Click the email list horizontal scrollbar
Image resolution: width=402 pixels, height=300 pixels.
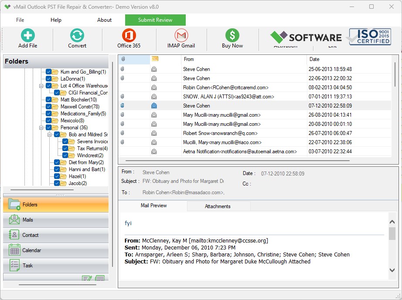point(237,161)
